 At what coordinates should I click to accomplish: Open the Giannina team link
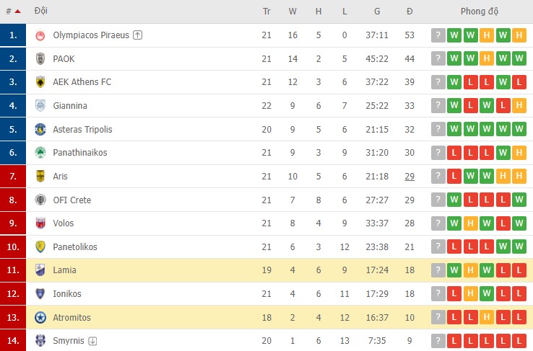pyautogui.click(x=70, y=106)
